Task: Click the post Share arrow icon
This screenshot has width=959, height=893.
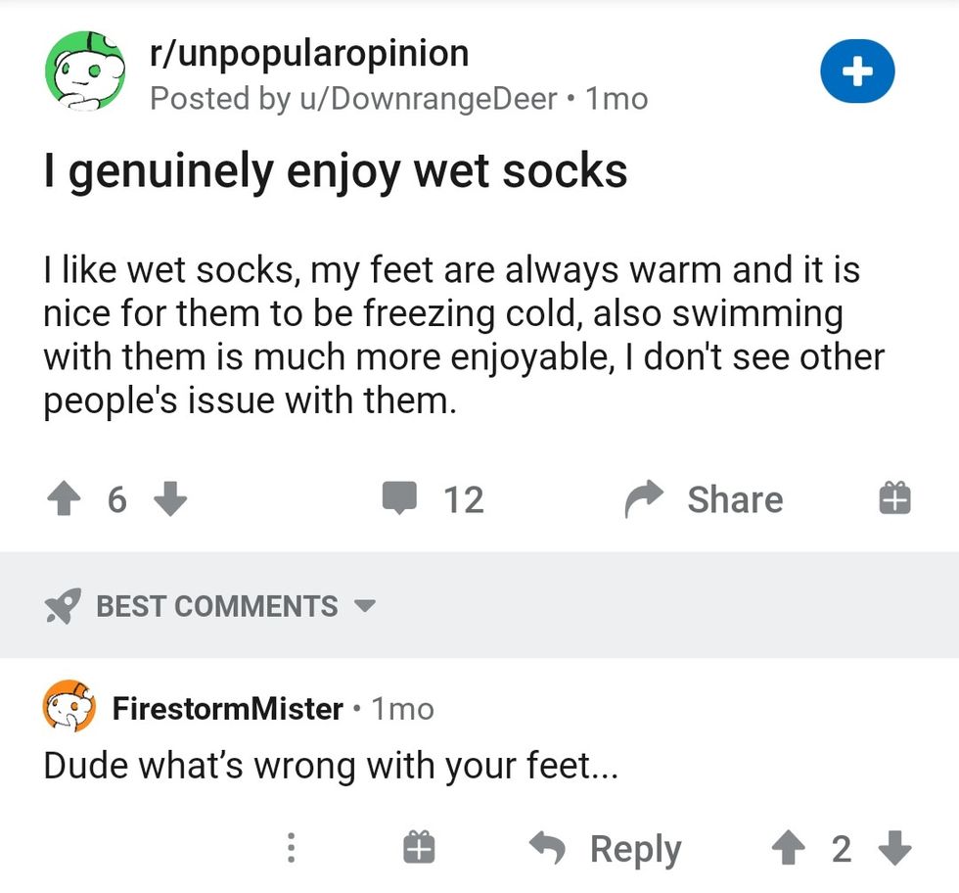Action: click(645, 499)
